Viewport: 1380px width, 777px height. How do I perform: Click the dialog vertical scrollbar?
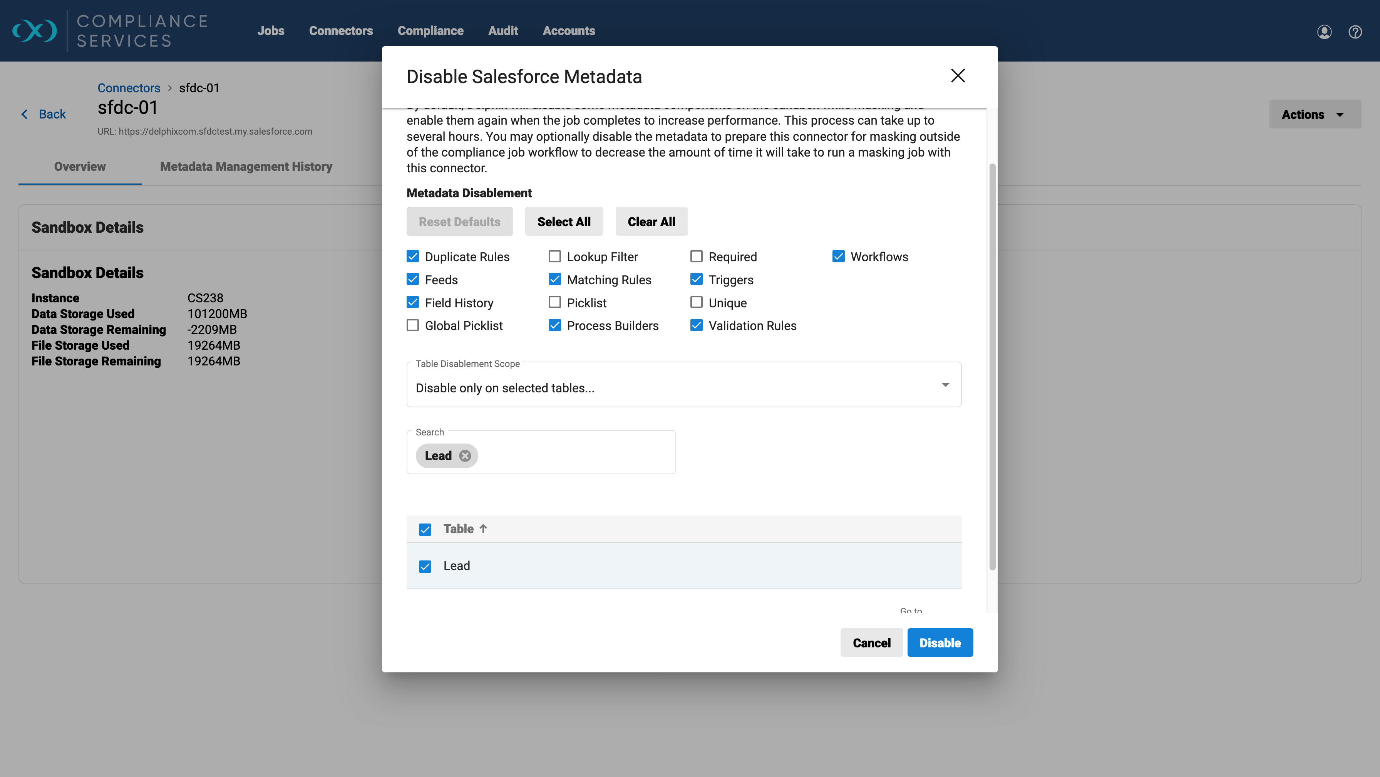tap(992, 366)
